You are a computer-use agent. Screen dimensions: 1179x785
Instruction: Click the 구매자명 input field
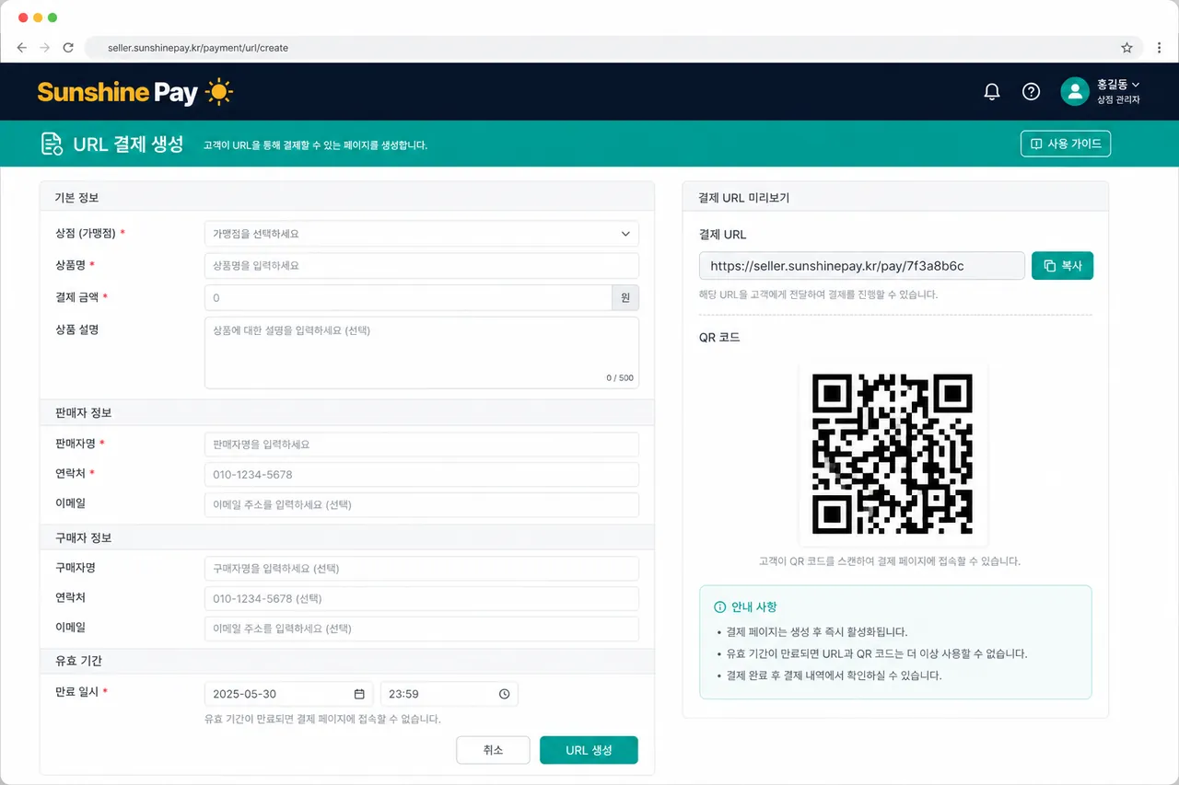point(421,569)
